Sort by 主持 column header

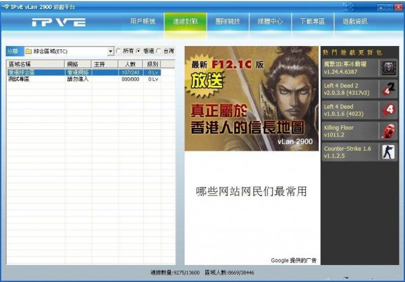[105, 64]
